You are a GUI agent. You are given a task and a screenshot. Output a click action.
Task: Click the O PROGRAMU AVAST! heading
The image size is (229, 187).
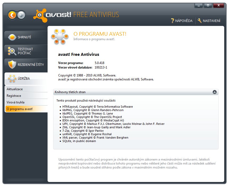click(x=100, y=34)
